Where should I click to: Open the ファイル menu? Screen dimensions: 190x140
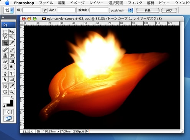tap(46, 3)
